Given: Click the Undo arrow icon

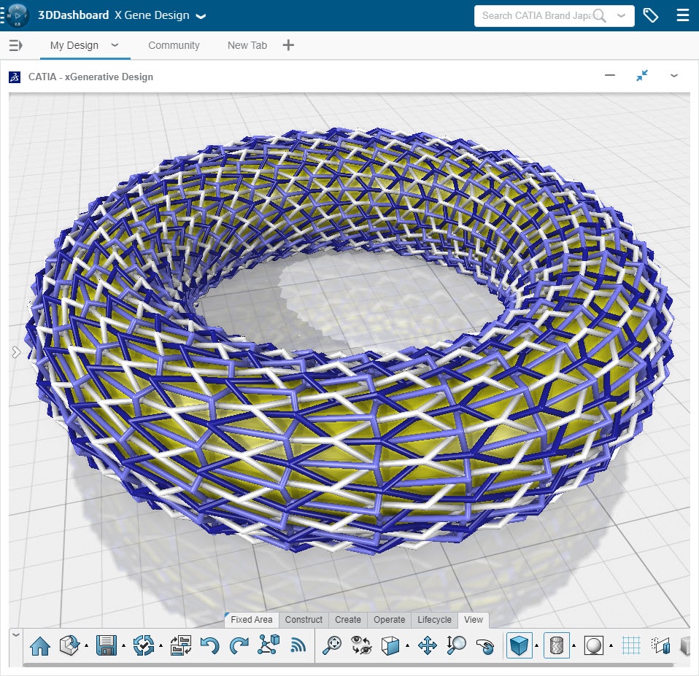Looking at the screenshot, I should tap(209, 645).
